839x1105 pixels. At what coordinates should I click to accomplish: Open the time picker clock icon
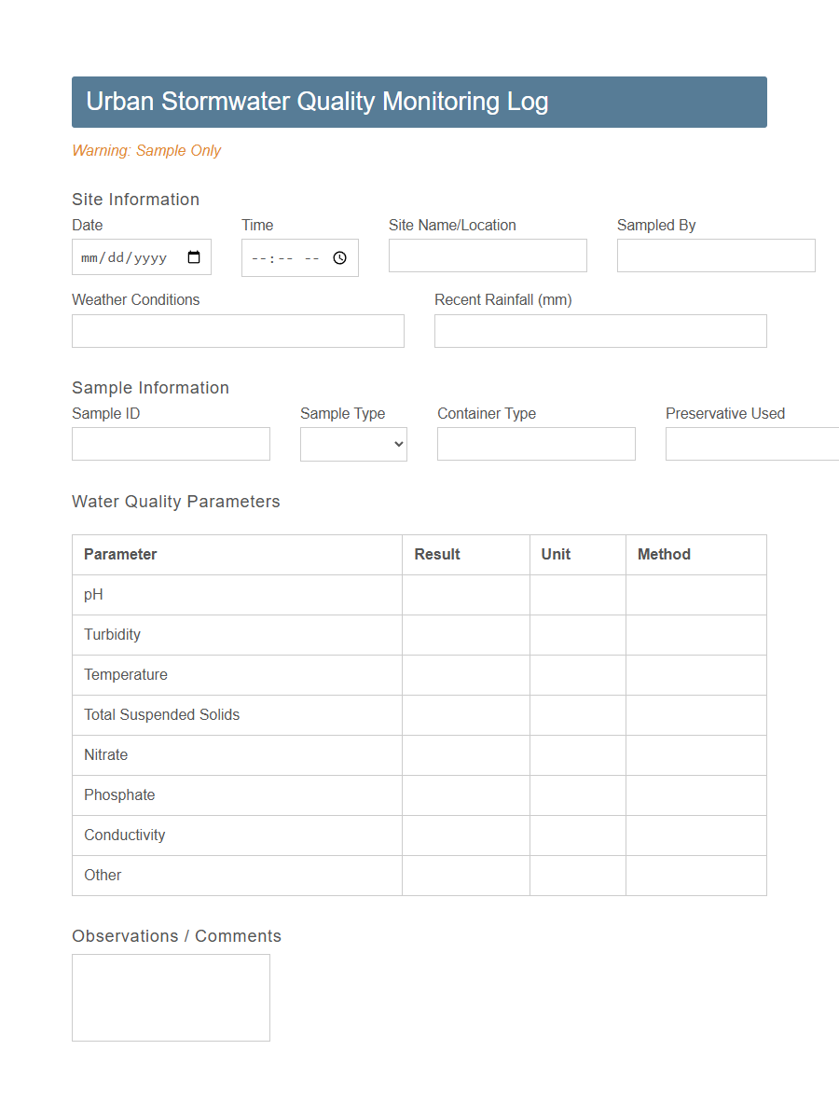(339, 256)
